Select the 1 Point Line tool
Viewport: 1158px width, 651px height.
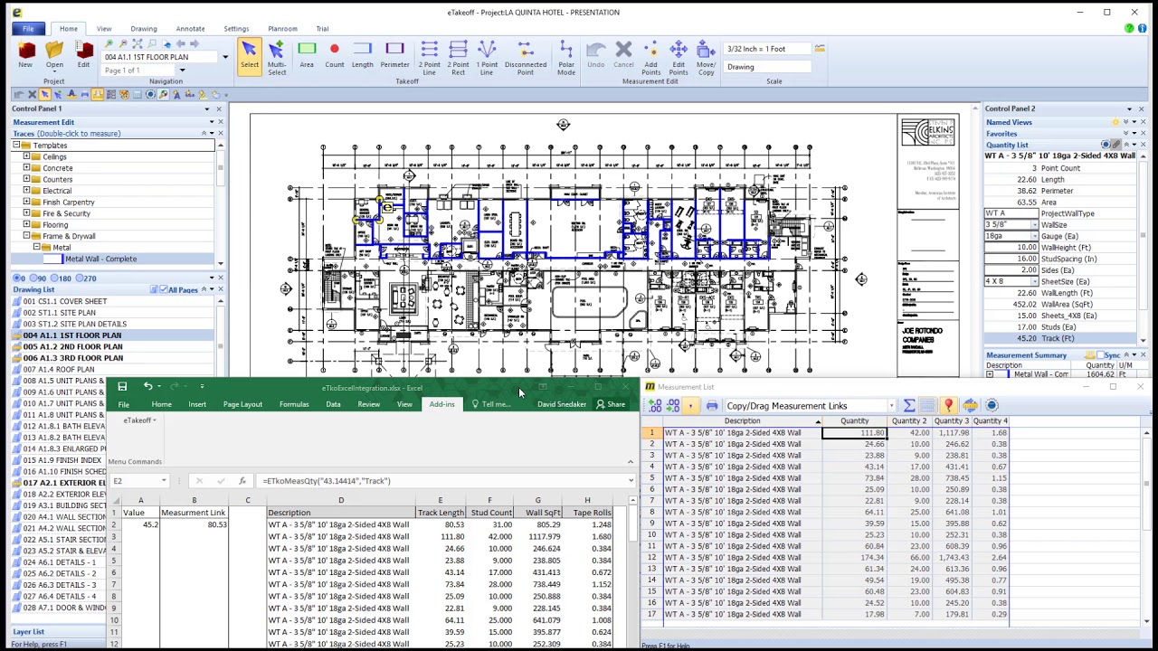click(487, 57)
